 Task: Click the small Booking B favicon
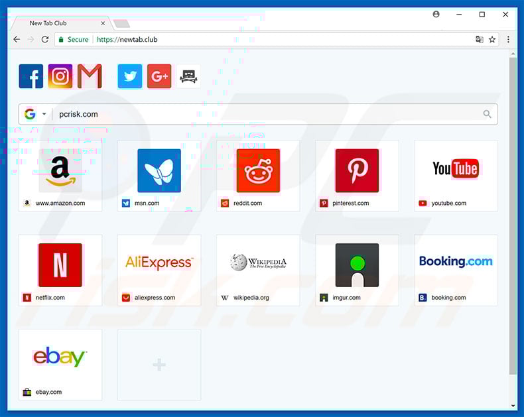point(423,298)
